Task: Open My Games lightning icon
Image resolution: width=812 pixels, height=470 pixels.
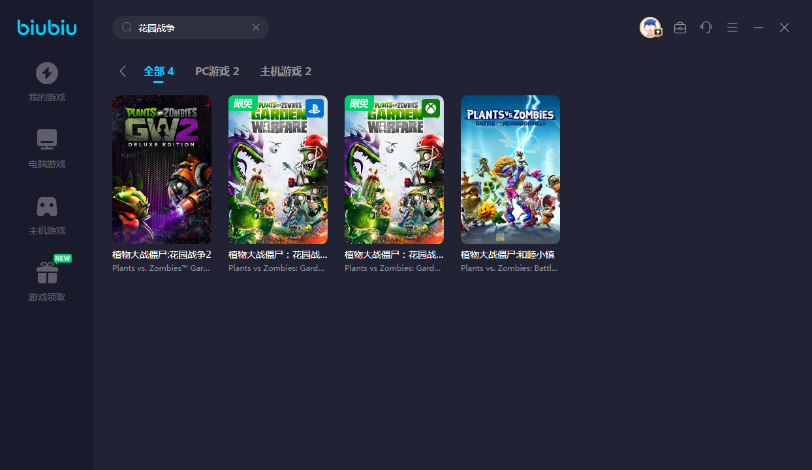Action: tap(47, 73)
